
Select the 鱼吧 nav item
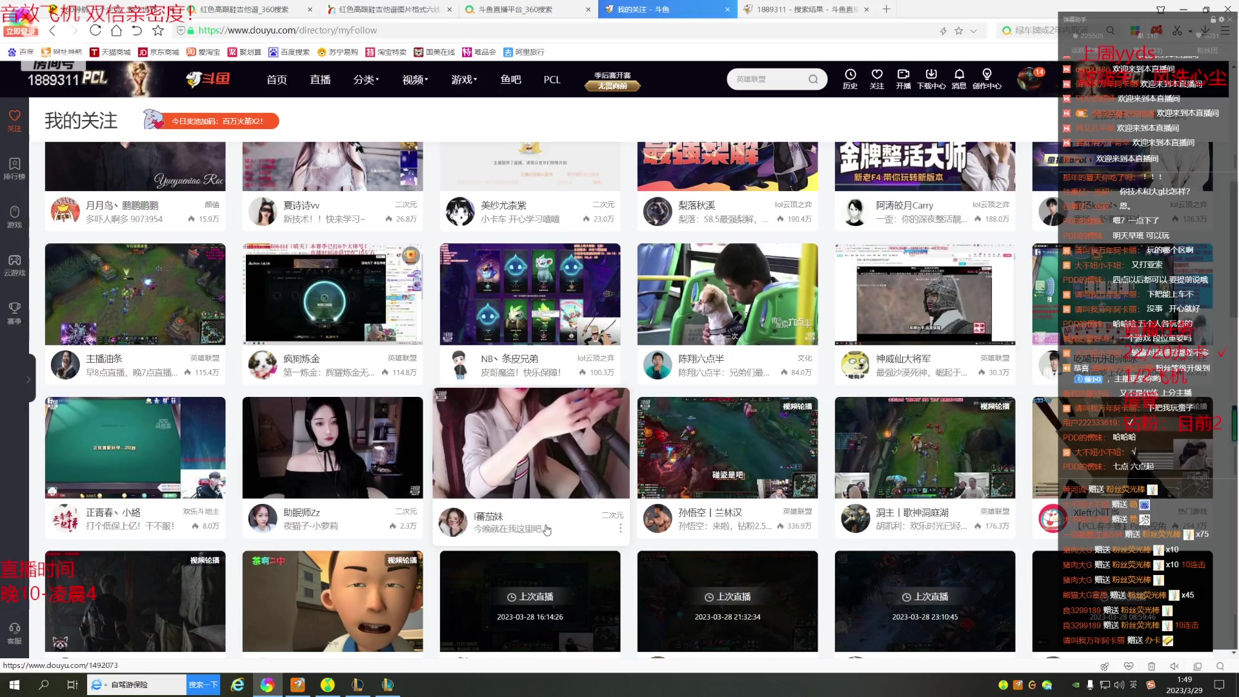coord(510,79)
